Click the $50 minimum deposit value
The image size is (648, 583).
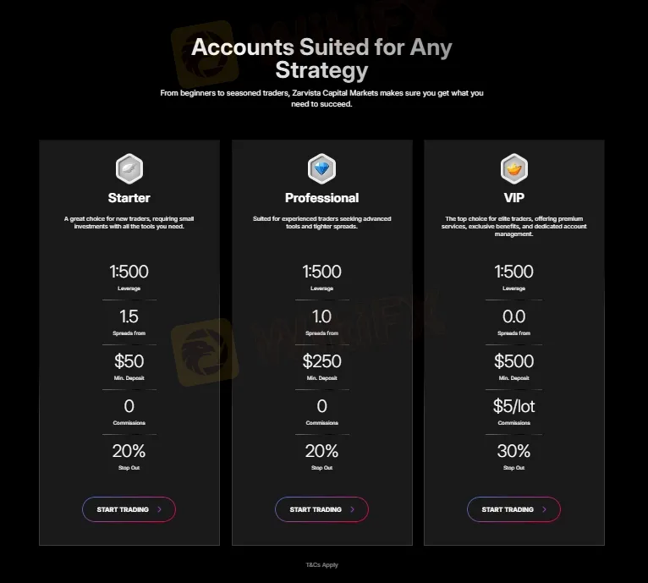(129, 361)
